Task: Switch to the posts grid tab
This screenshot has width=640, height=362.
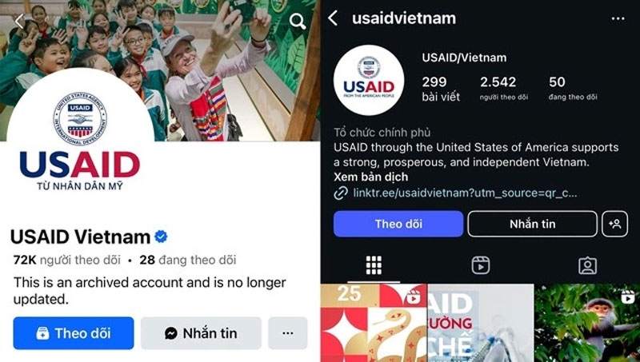Action: click(x=374, y=266)
